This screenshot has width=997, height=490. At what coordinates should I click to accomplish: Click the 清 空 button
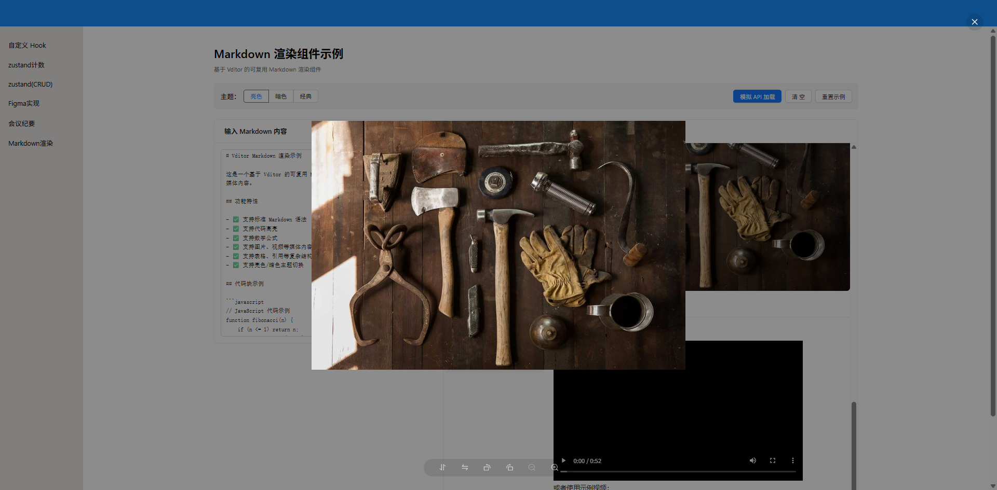pos(798,96)
